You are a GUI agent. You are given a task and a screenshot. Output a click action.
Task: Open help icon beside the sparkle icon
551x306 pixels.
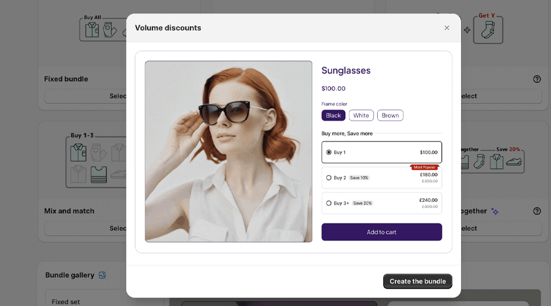click(537, 211)
